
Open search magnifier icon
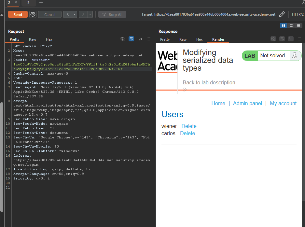303,2
